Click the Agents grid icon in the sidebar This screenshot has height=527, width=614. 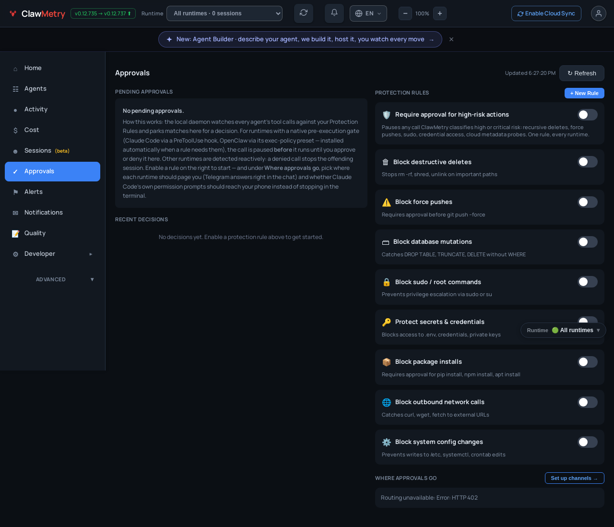(15, 89)
